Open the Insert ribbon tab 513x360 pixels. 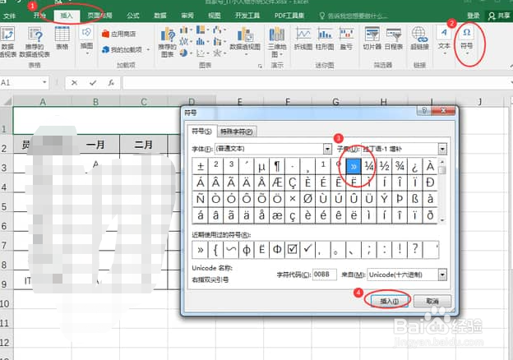pyautogui.click(x=67, y=16)
